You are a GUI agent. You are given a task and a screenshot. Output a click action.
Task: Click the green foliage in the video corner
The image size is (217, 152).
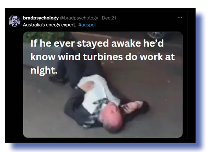44,37
